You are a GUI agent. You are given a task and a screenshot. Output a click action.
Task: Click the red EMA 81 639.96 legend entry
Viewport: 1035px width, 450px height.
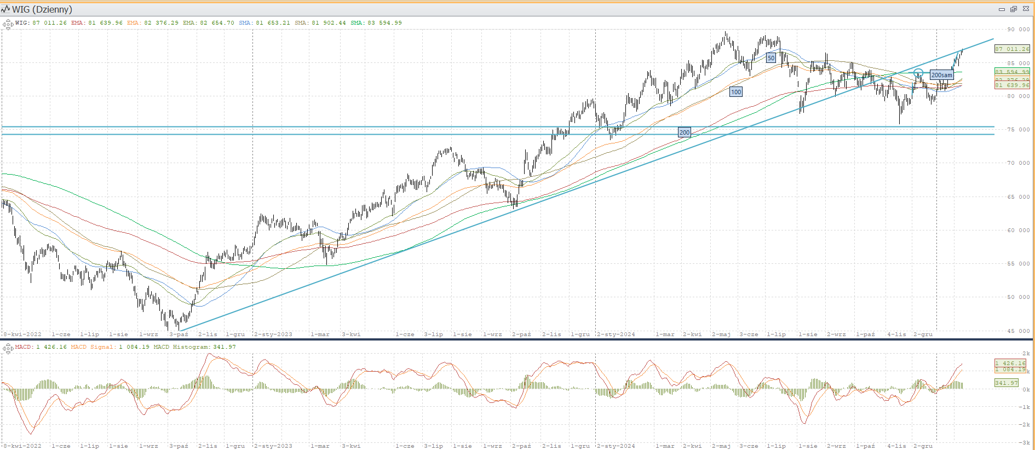(x=97, y=23)
